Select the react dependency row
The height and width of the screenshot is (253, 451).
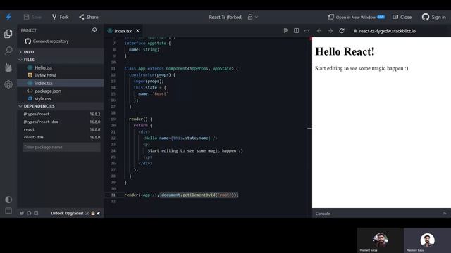(x=61, y=129)
